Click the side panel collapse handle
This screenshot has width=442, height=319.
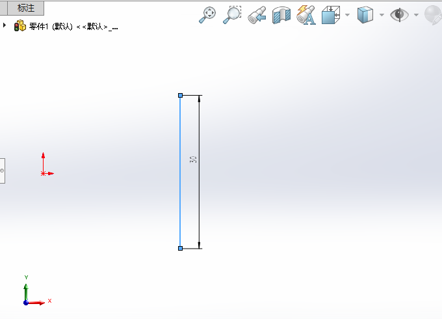point(2,171)
